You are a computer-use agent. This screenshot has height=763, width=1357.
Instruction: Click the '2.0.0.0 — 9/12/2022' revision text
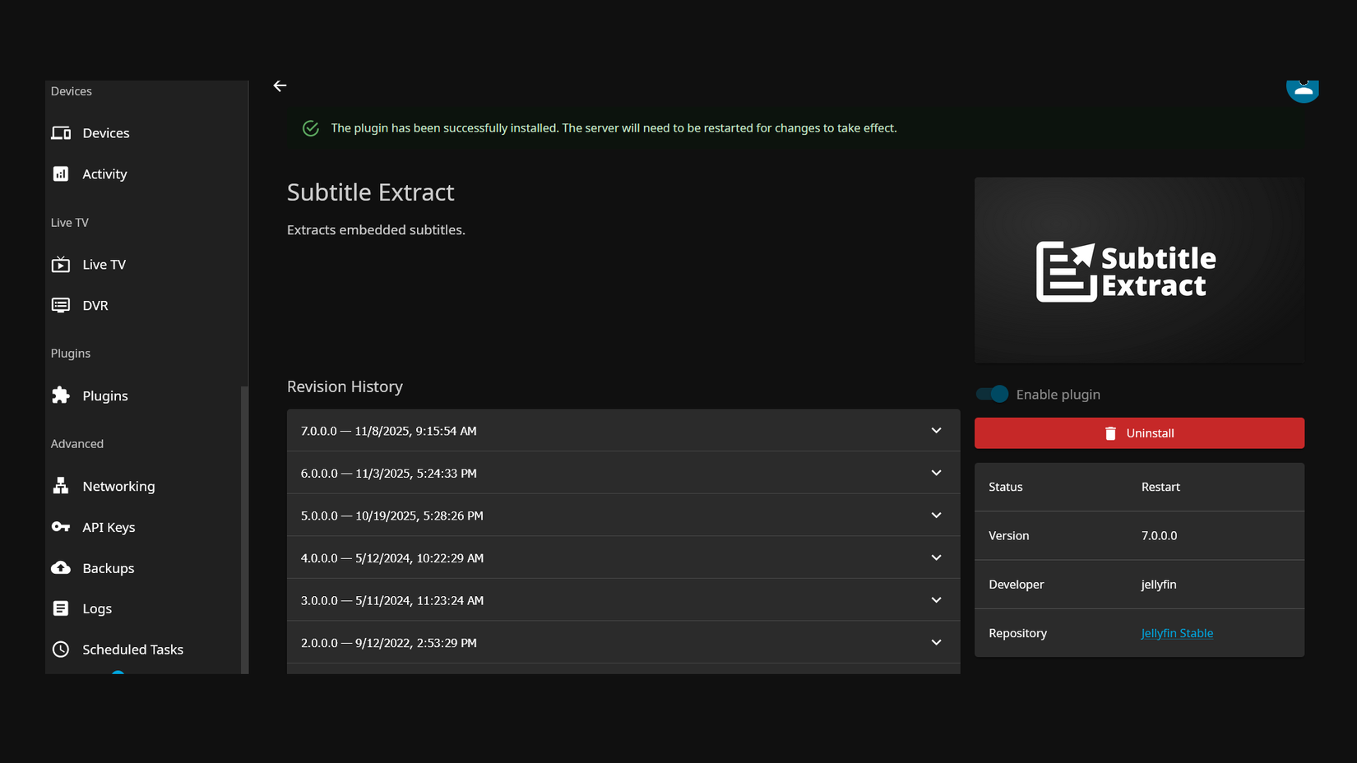[388, 643]
